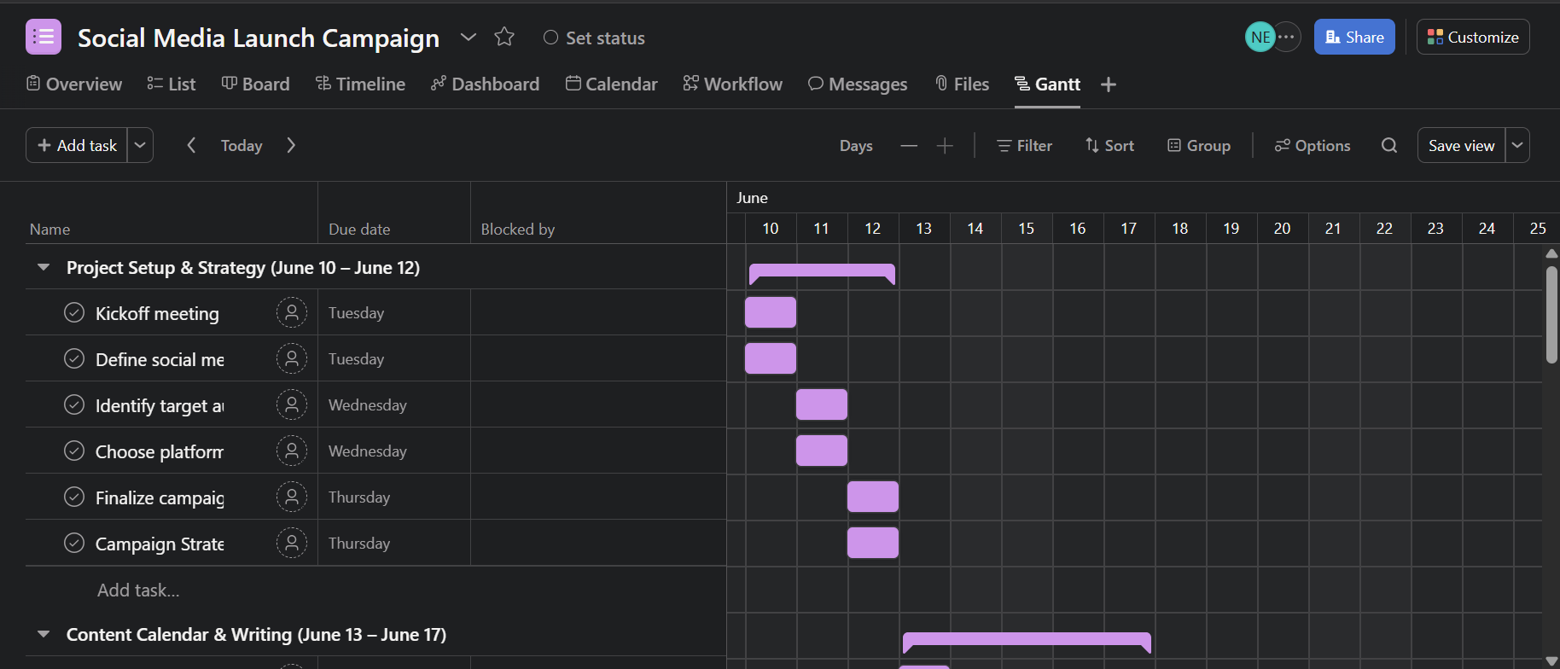Switch to the Overview tab
This screenshot has width=1560, height=669.
pos(74,84)
